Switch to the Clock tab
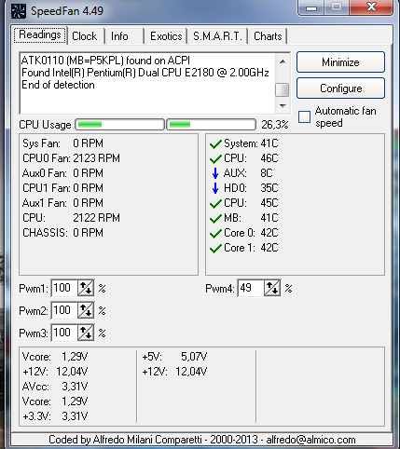 click(85, 36)
